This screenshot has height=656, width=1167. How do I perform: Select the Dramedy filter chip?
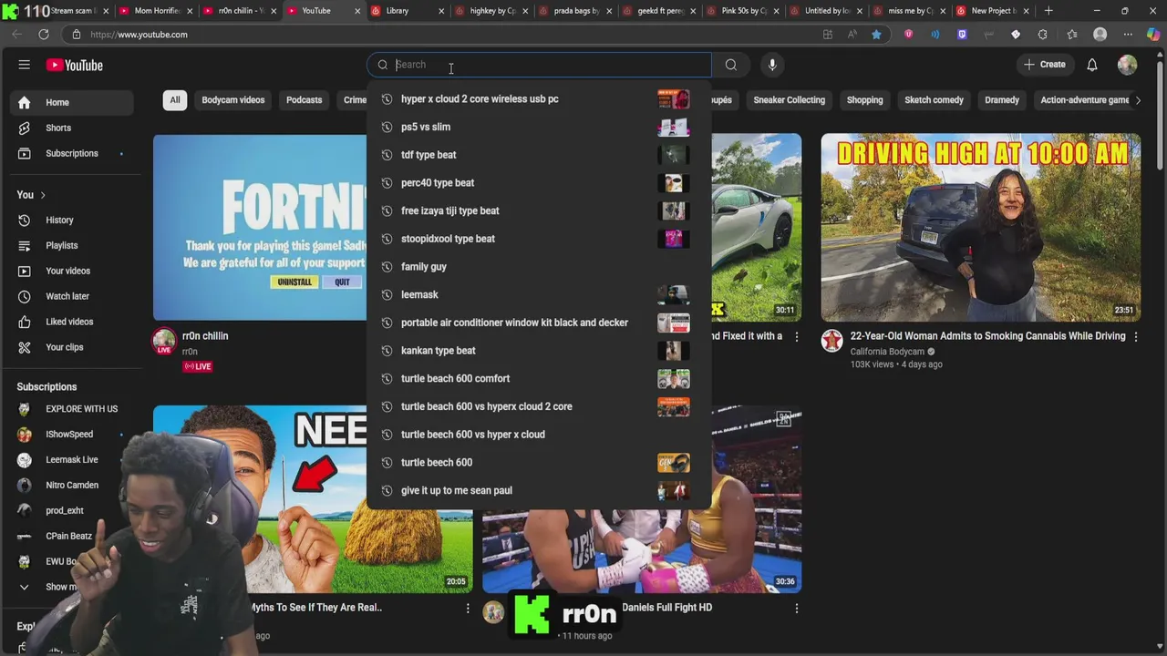(x=1002, y=100)
